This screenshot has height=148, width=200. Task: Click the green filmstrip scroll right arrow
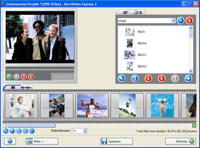point(194,126)
